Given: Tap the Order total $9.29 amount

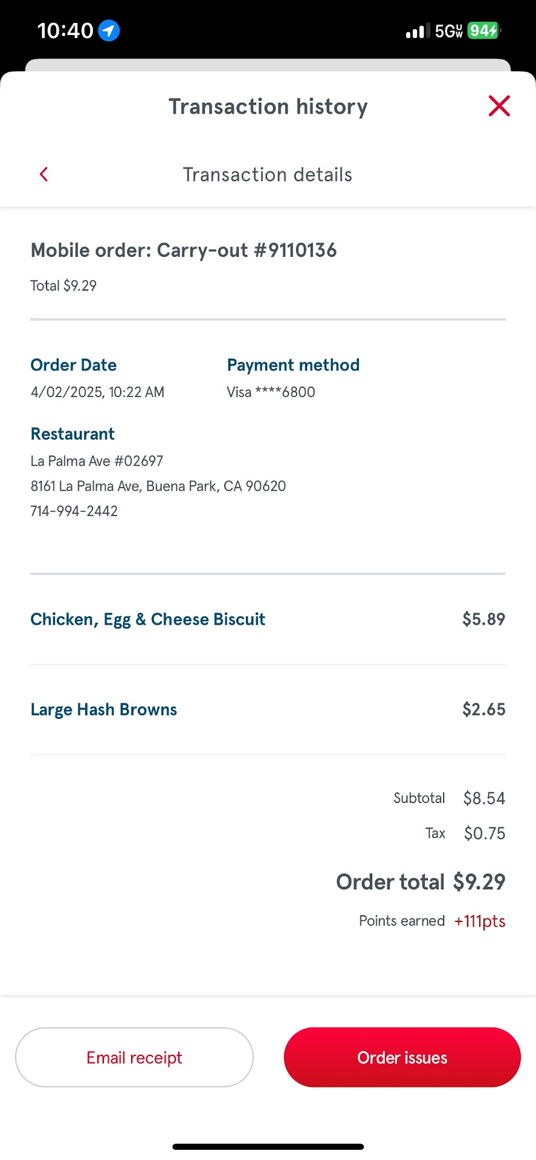Looking at the screenshot, I should (x=479, y=882).
